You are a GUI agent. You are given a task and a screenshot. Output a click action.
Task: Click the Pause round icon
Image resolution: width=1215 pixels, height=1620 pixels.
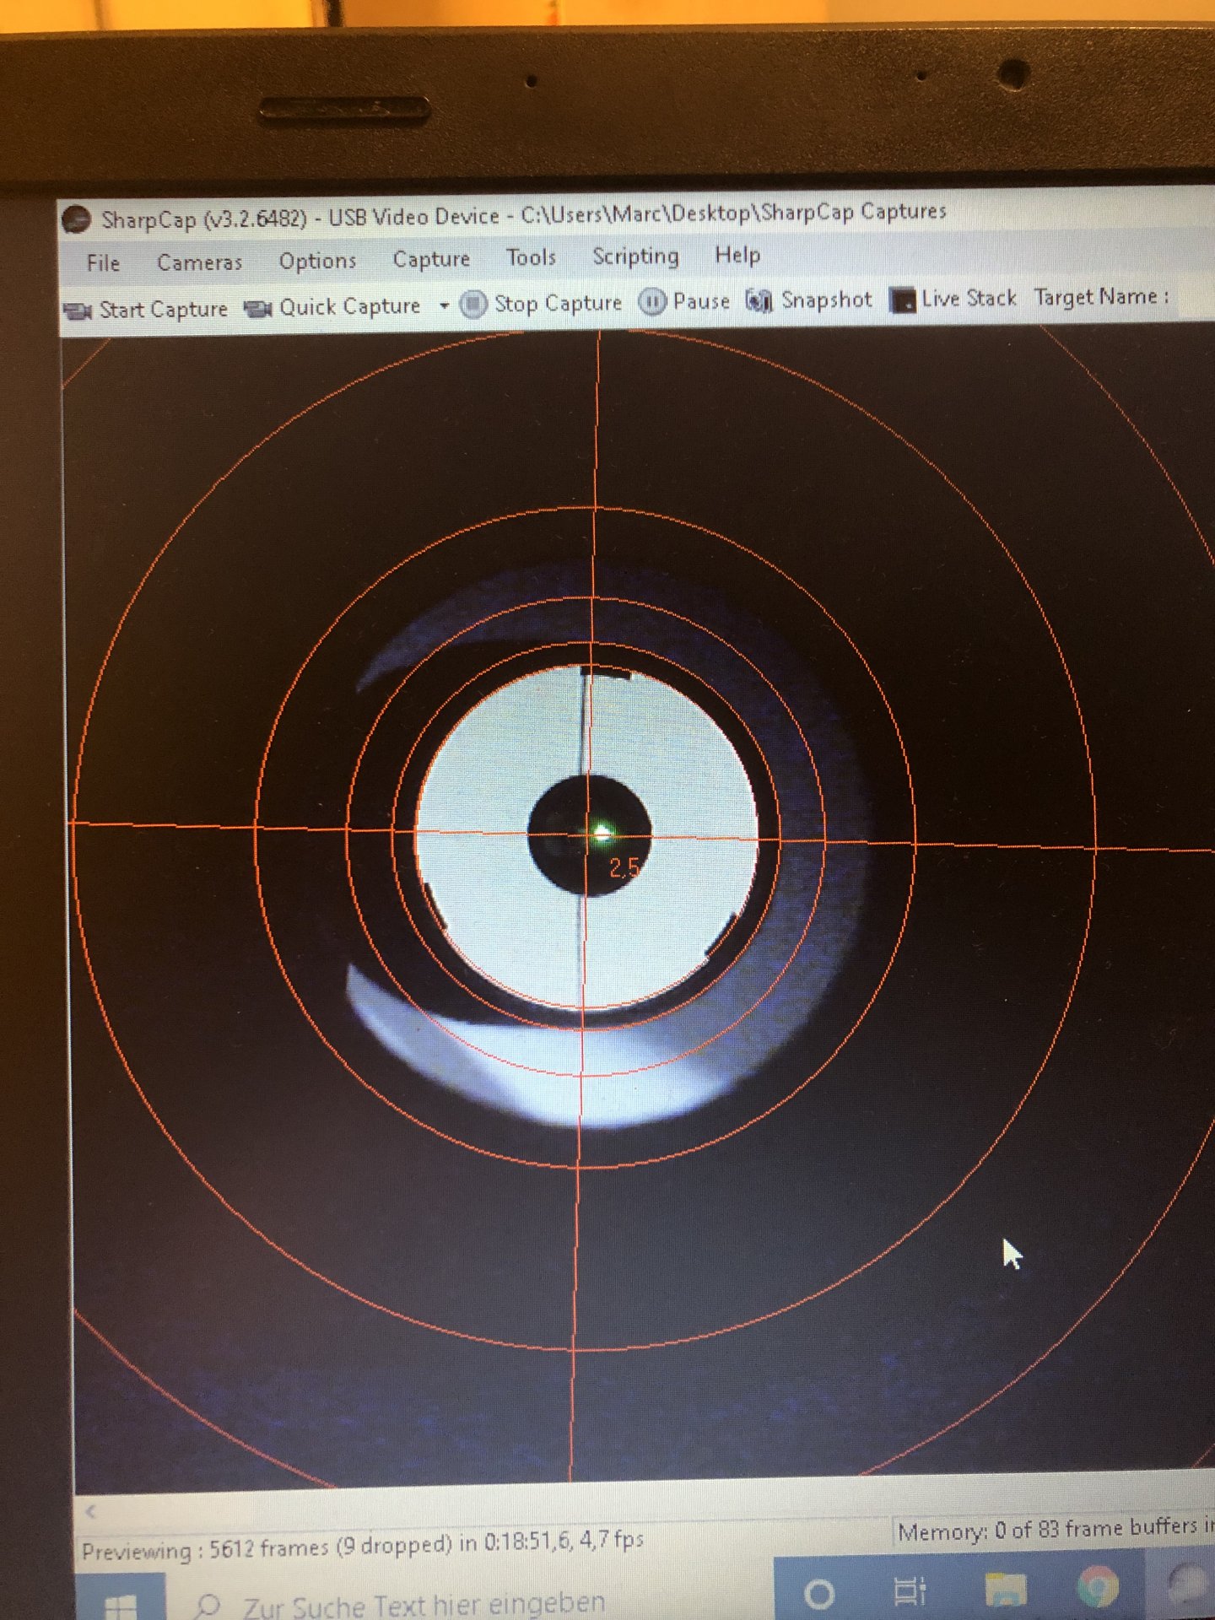652,301
